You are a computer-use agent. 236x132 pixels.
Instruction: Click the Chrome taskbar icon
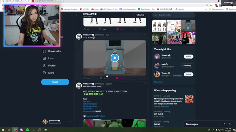click(15, 130)
